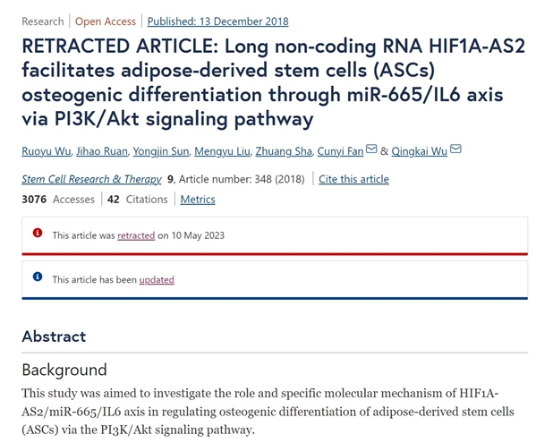This screenshot has height=443, width=536.
Task: Select the Yongjin Sun author link
Action: (x=161, y=151)
